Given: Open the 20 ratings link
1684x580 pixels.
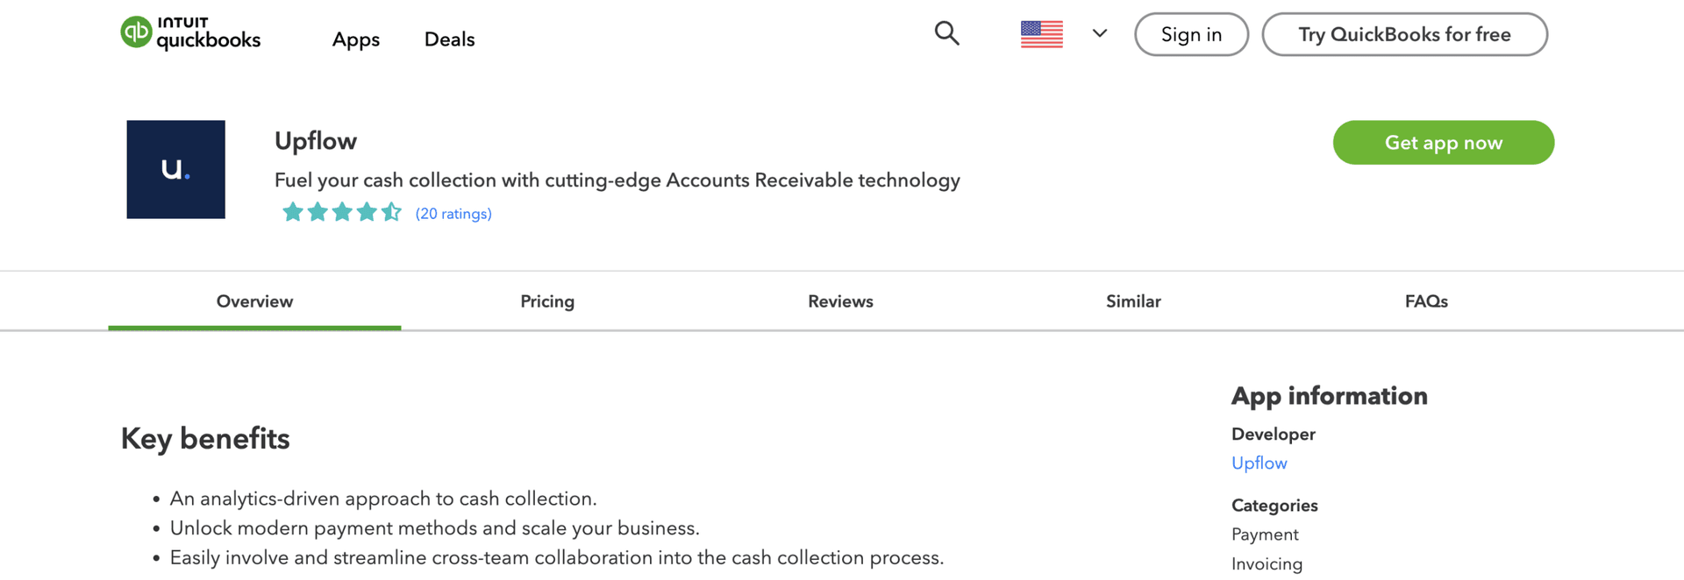Looking at the screenshot, I should point(453,214).
